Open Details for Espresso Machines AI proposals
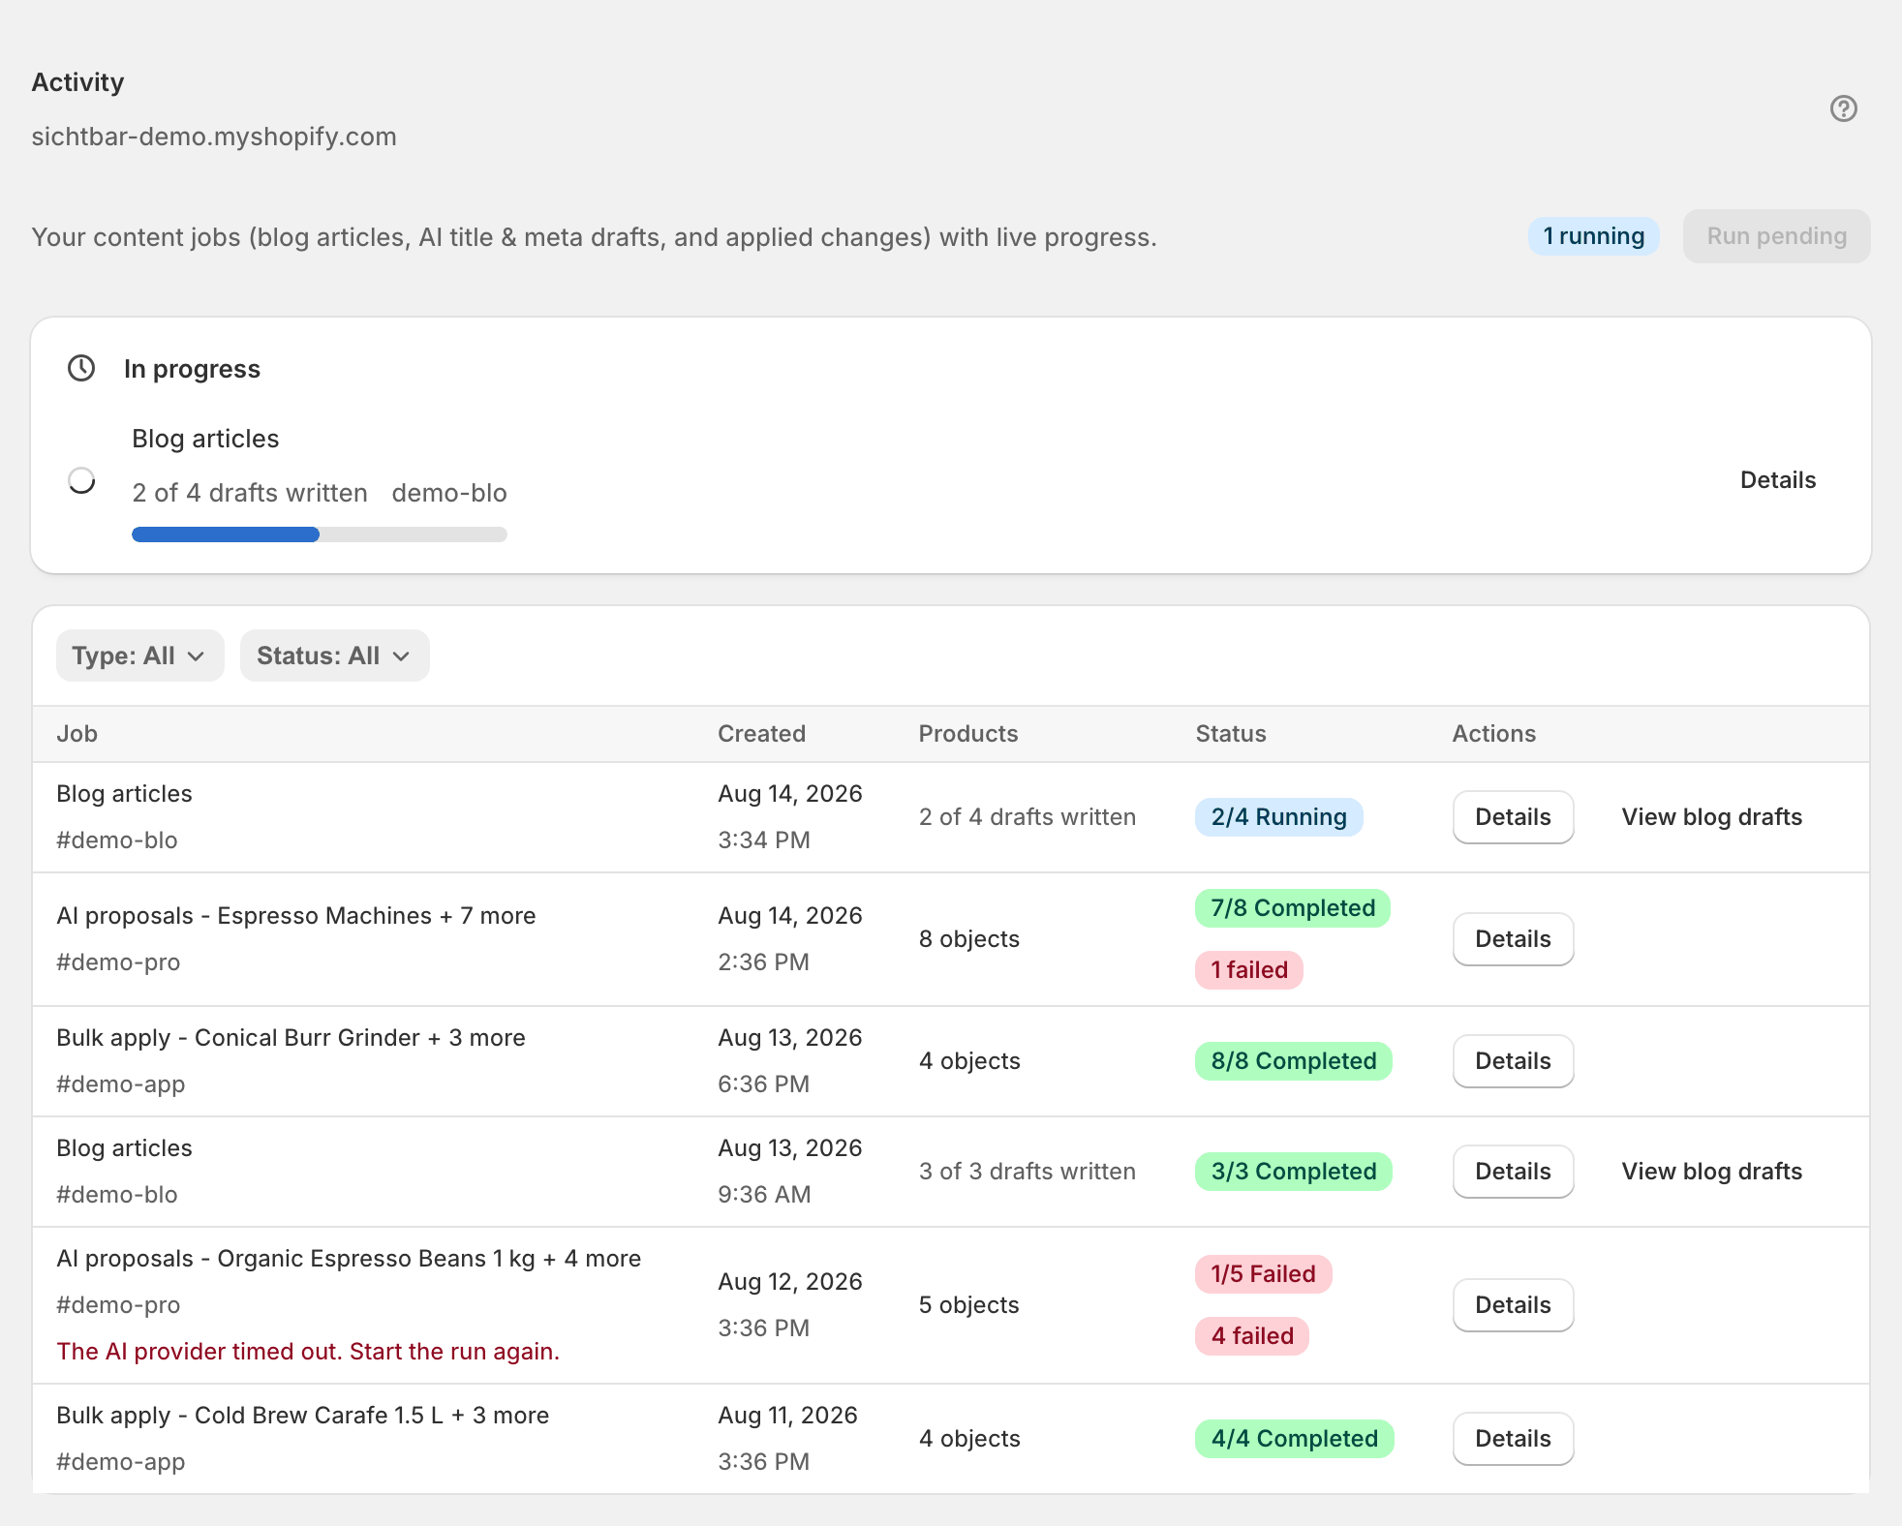Screen dimensions: 1902x1526 [x=1513, y=939]
